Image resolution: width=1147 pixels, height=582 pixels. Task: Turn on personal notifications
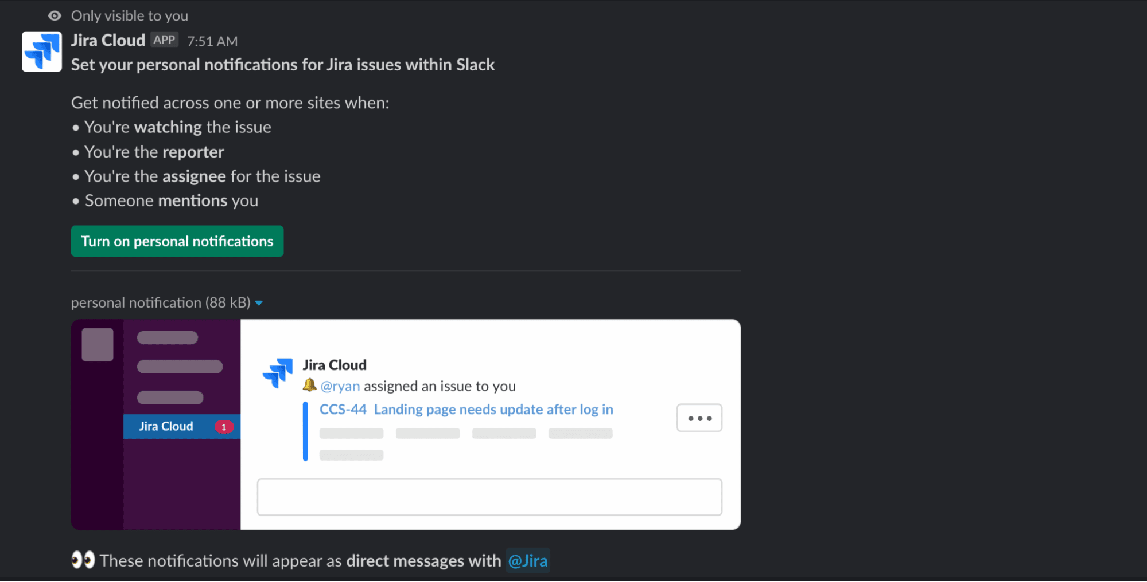(177, 241)
